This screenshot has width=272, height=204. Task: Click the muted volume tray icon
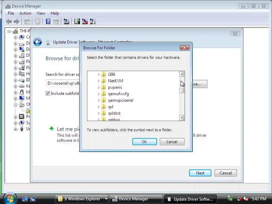click(246, 199)
